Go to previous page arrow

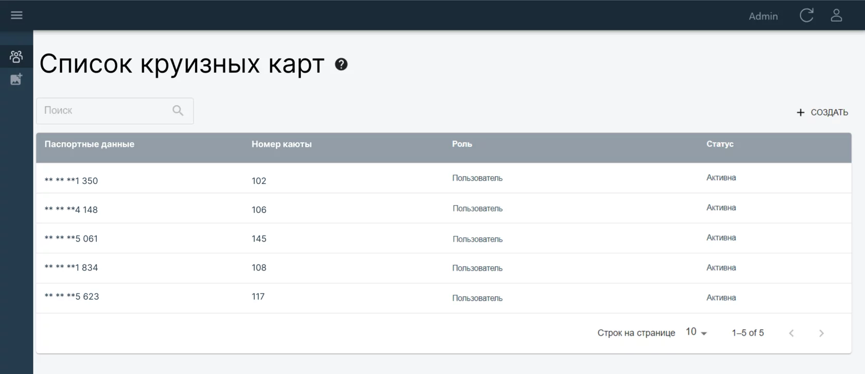pos(791,333)
